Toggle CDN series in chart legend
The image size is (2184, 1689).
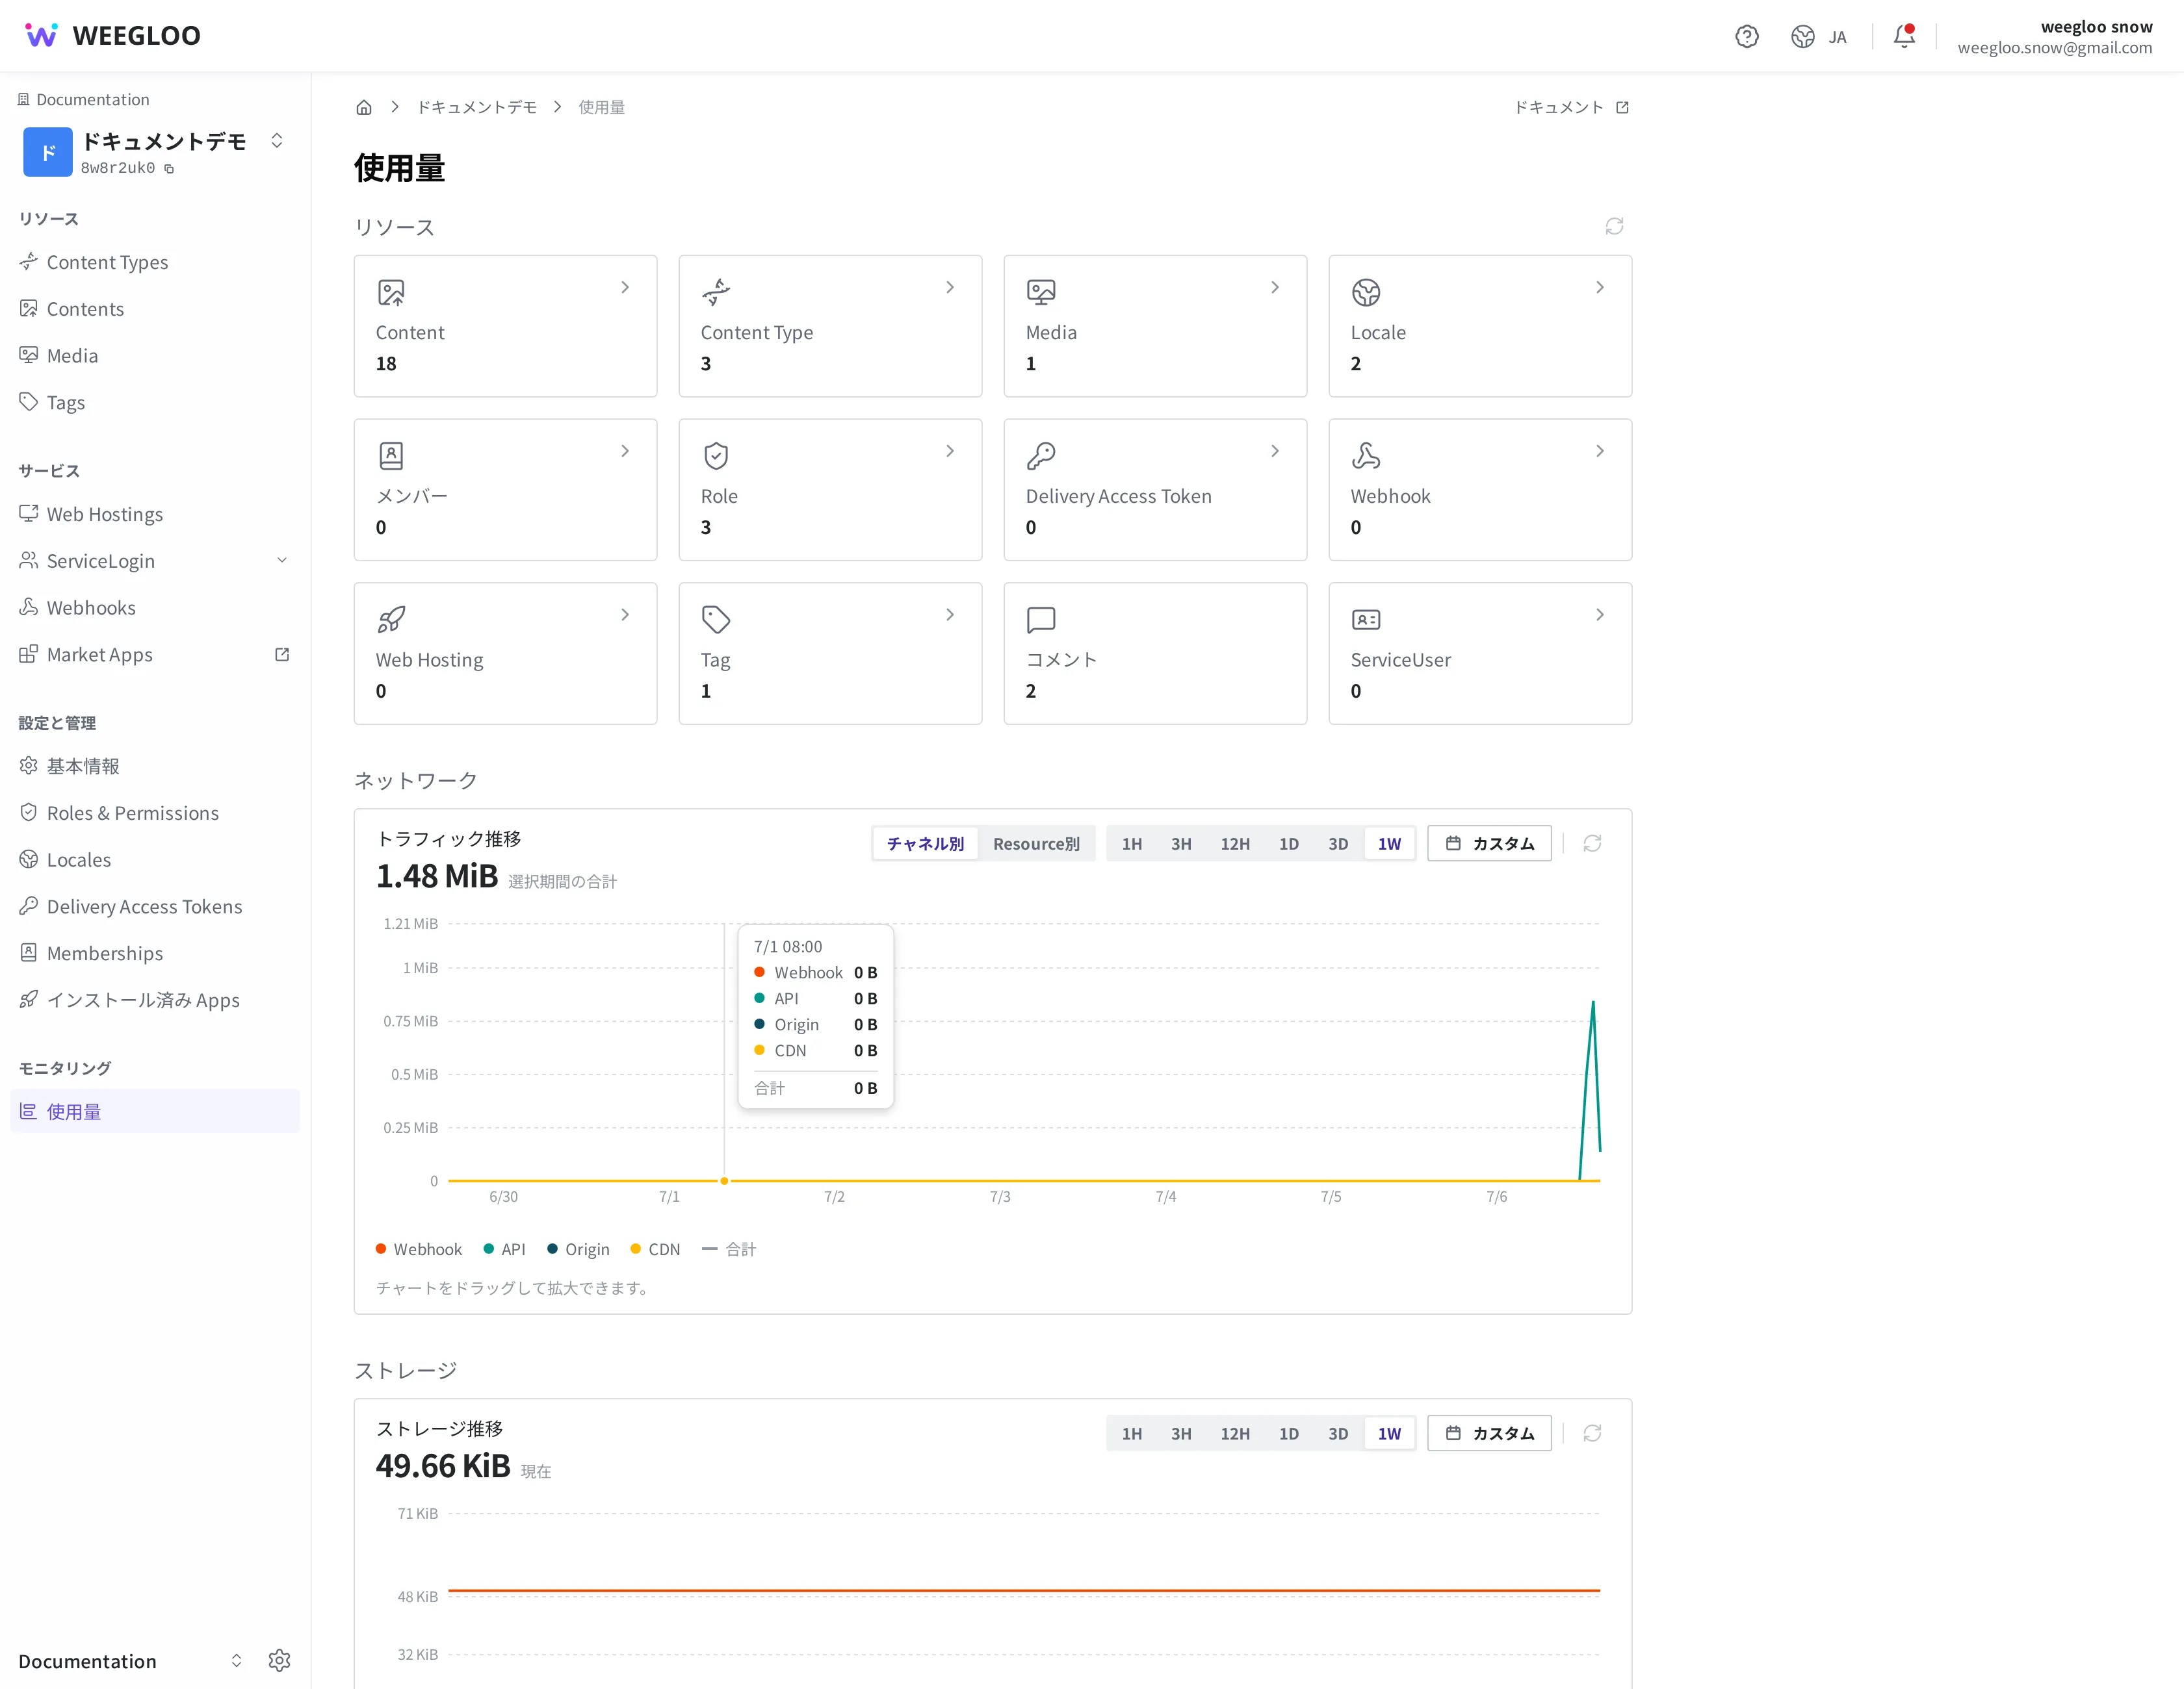(655, 1249)
